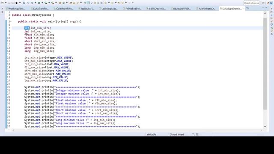The width and height of the screenshot is (274, 154).
Task: Open the Coverage dropdown arrow
Action: [49, 3]
